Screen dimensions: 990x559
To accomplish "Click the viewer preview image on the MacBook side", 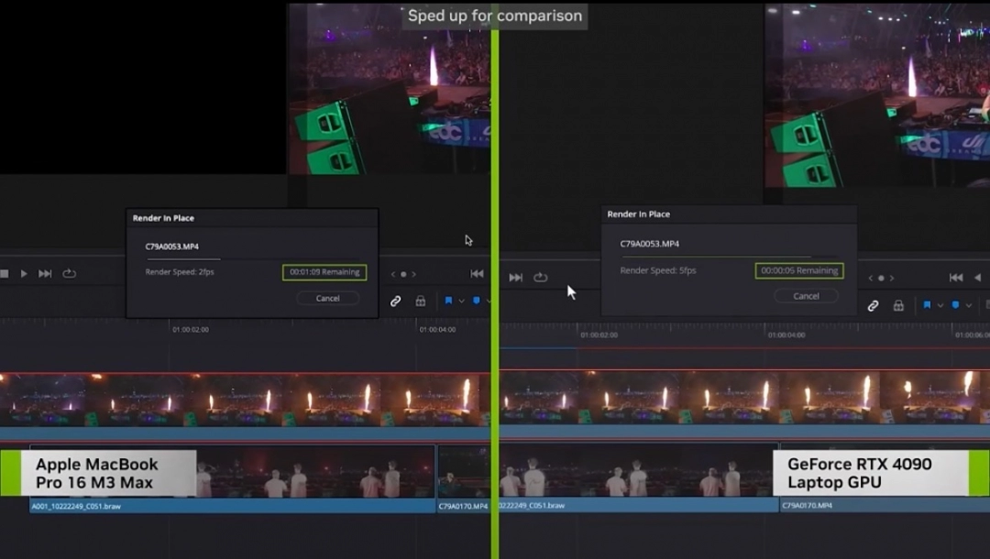I will point(389,88).
